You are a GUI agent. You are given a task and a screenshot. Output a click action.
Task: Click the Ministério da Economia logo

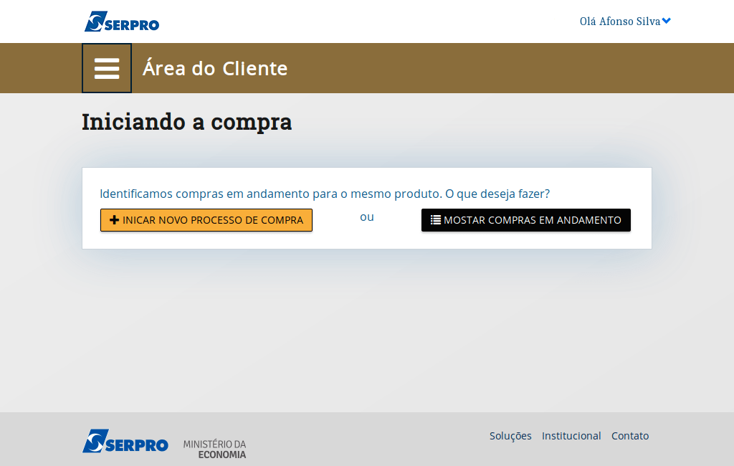coord(214,449)
